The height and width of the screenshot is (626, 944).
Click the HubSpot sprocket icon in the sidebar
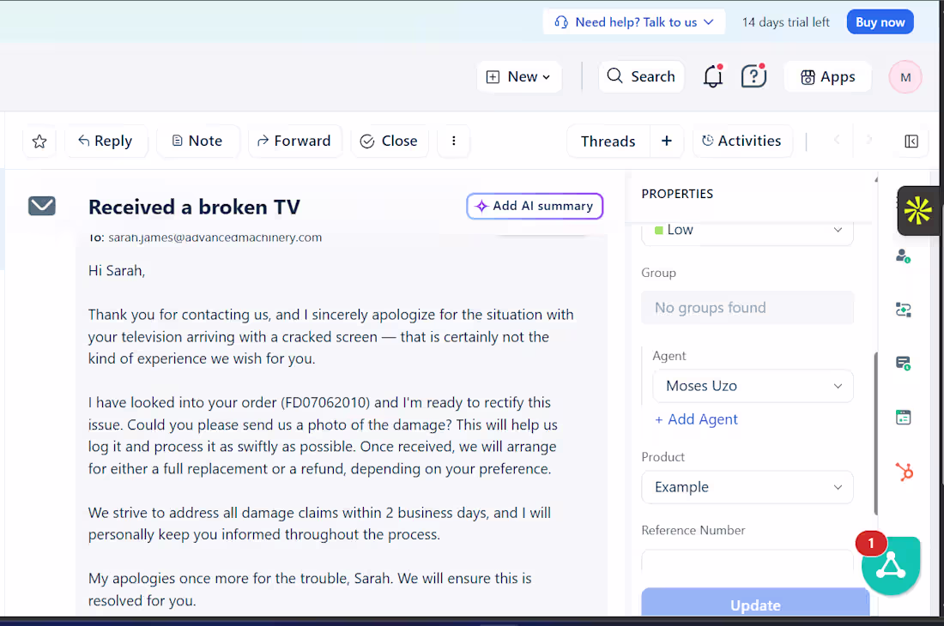tap(904, 472)
